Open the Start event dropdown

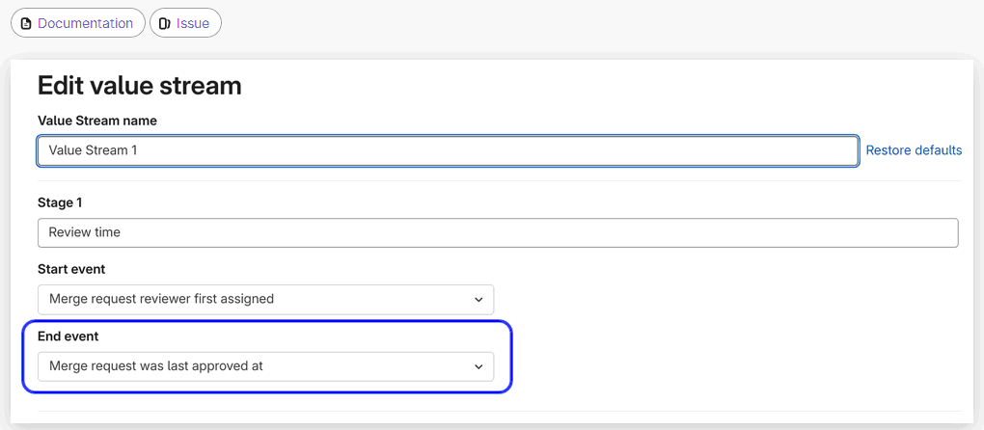[265, 299]
